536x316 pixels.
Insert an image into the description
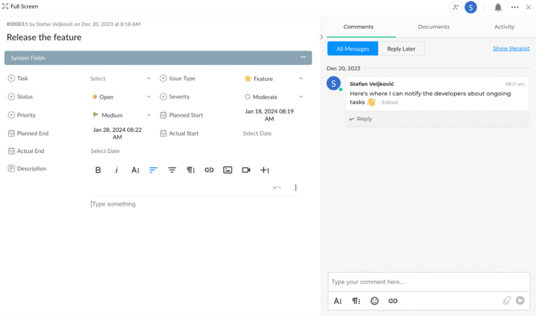227,170
